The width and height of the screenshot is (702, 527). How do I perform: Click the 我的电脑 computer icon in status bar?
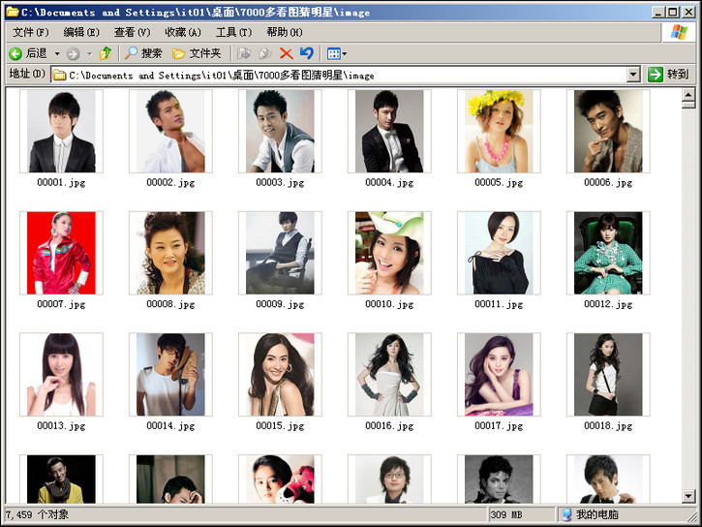(x=566, y=514)
